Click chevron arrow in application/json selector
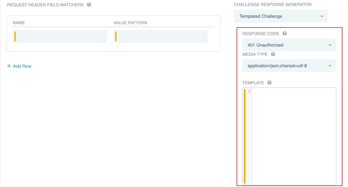Viewport: 348px width, 187px height. 330,66
